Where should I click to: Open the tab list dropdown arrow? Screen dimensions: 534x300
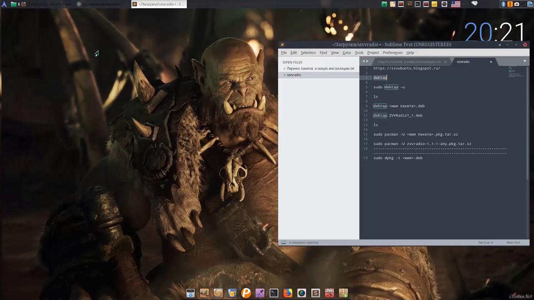tap(525, 61)
